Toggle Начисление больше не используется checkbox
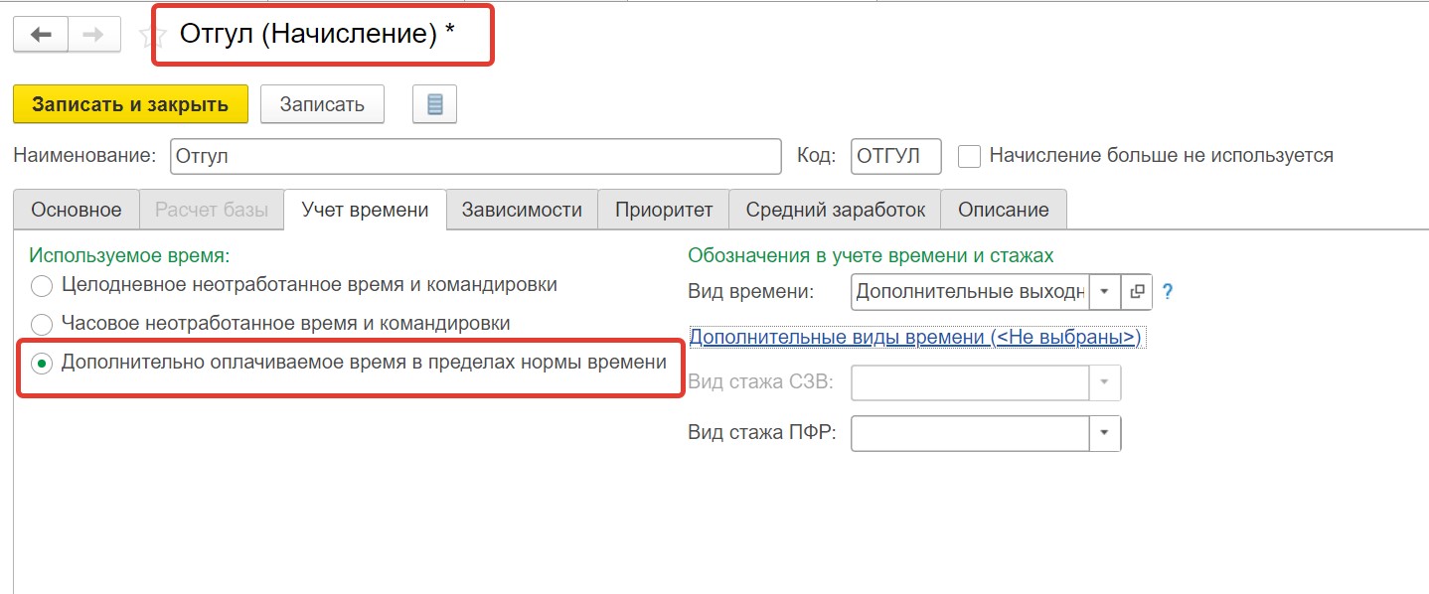This screenshot has height=594, width=1429. click(x=969, y=156)
